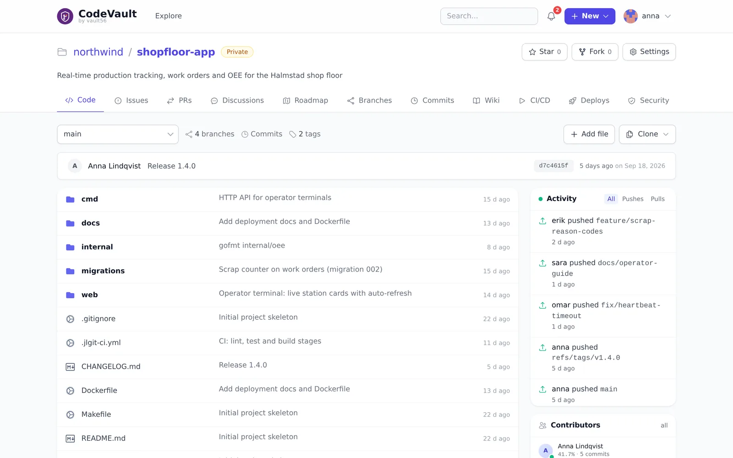Click anna's avatar picture
Viewport: 733px width, 458px height.
630,16
